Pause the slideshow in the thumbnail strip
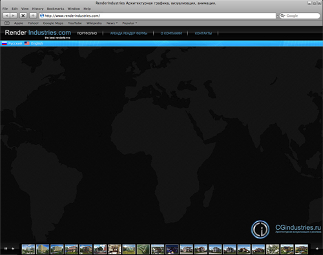Image resolution: width=323 pixels, height=255 pixels. [6, 249]
